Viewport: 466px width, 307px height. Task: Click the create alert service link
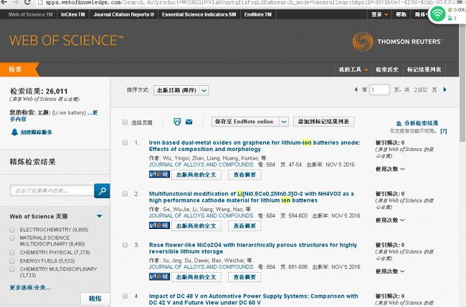click(x=37, y=132)
